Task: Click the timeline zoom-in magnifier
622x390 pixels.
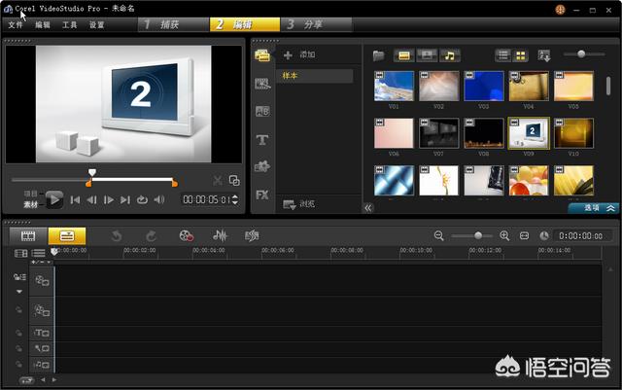Action: pos(504,235)
